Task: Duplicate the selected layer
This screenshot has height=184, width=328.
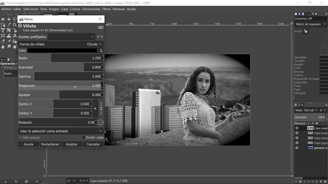Action: 313,182
